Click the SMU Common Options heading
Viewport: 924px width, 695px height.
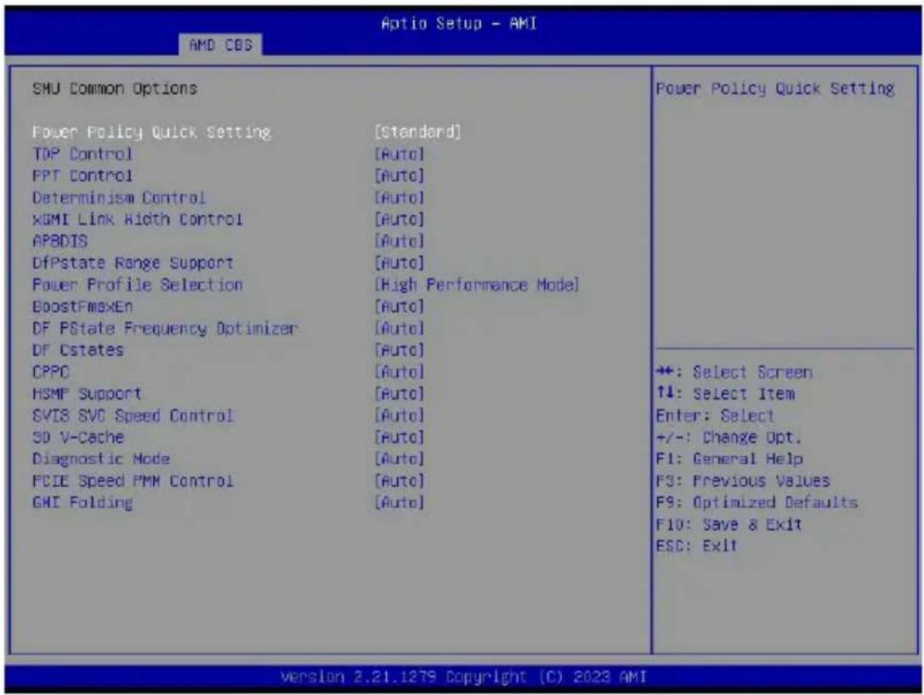(114, 88)
